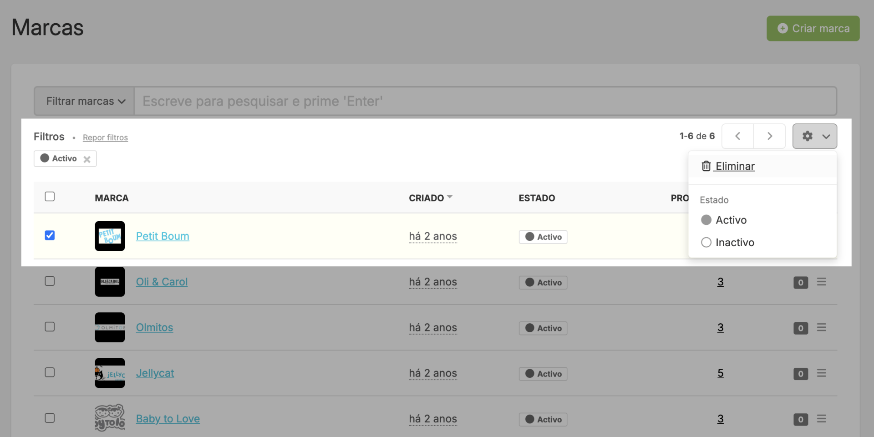Click the gear settings dropdown button
The width and height of the screenshot is (874, 437).
[814, 136]
